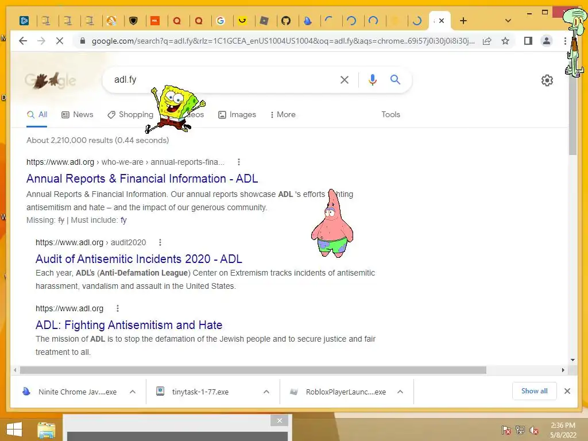This screenshot has width=588, height=441.
Task: Open the Chrome profile avatar menu
Action: (x=547, y=41)
